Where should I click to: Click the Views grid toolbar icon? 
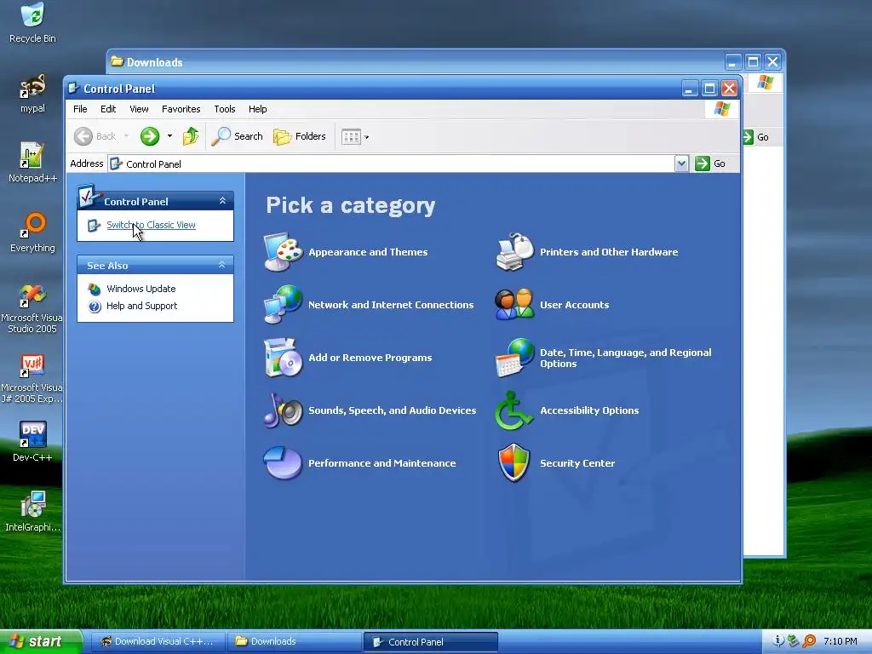point(352,137)
